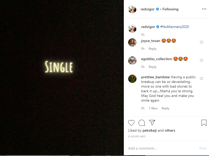Save post with bookmark icon
Viewport: 209px width, 156px height.
[x=204, y=123]
